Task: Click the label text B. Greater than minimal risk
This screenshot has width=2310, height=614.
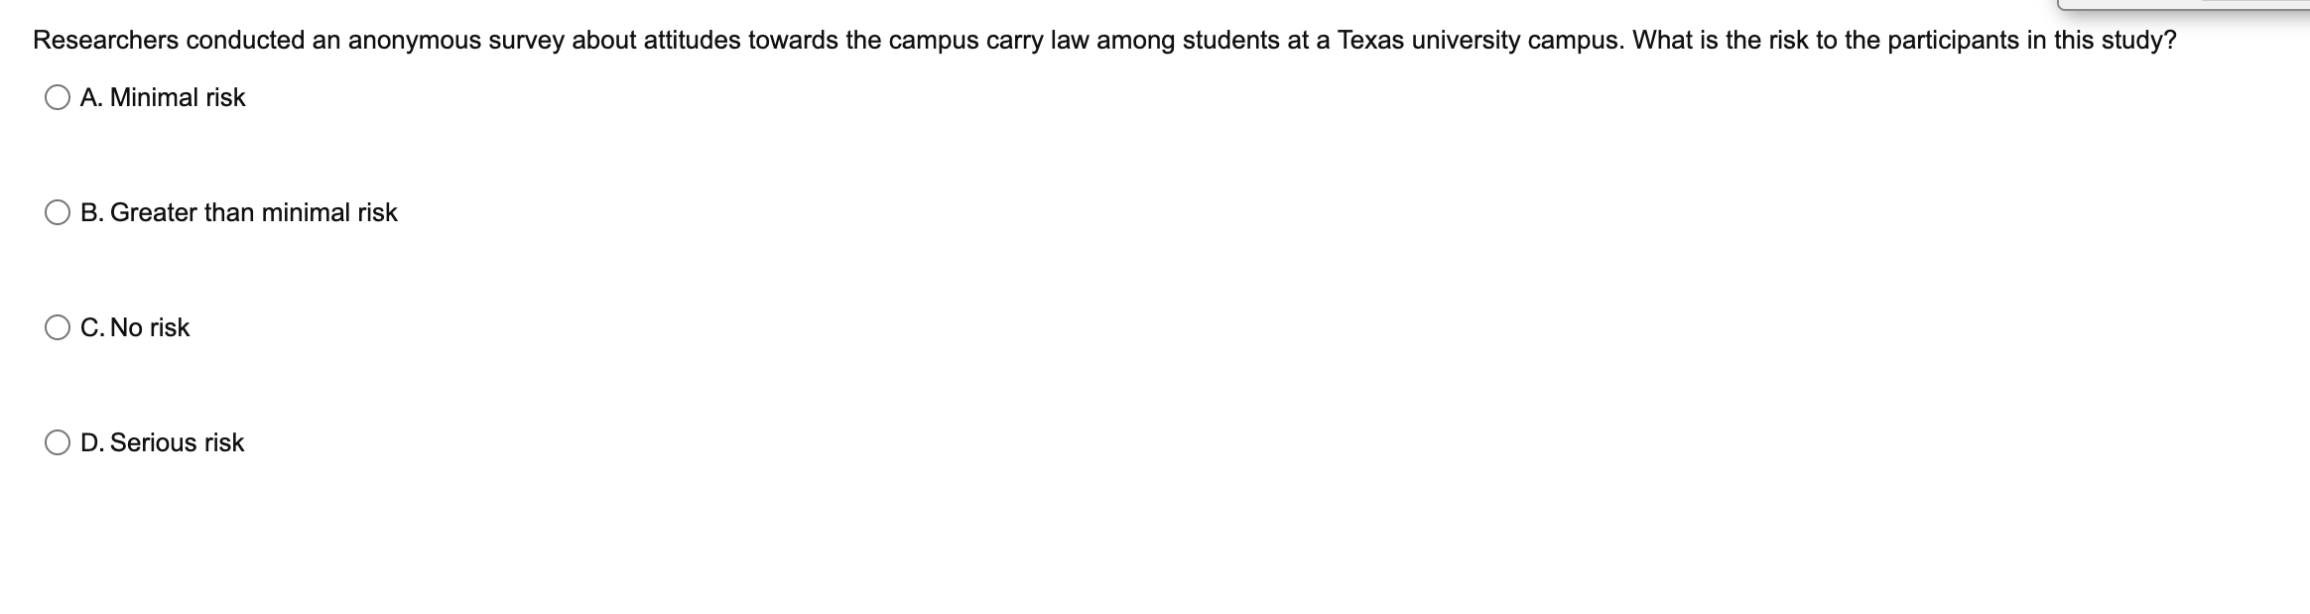Action: click(238, 211)
